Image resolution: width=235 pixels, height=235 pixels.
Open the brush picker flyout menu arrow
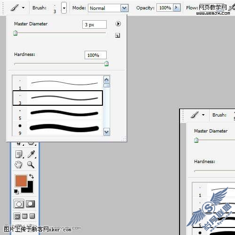(x=118, y=24)
